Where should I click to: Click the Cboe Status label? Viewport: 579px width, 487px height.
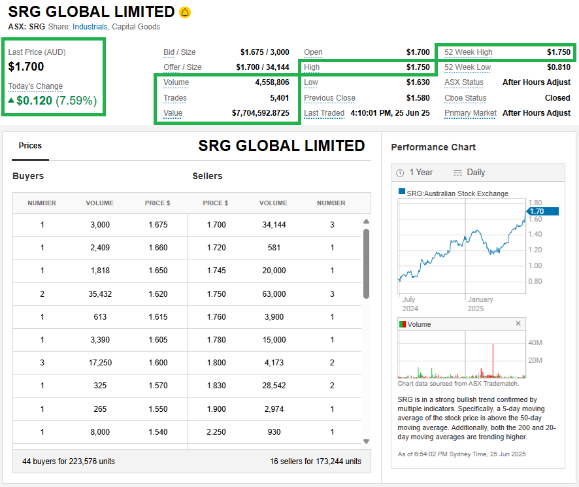coord(465,98)
